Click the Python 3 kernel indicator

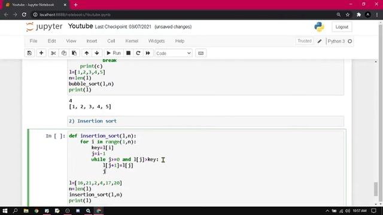pyautogui.click(x=336, y=41)
